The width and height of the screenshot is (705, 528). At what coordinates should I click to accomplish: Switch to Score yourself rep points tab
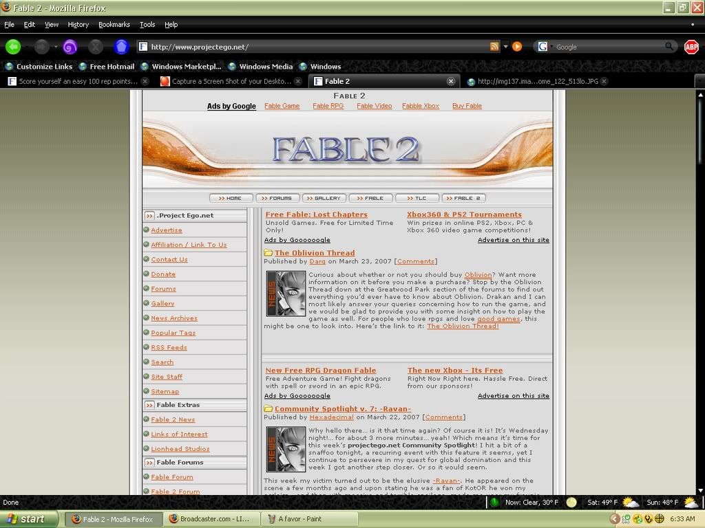[x=78, y=81]
